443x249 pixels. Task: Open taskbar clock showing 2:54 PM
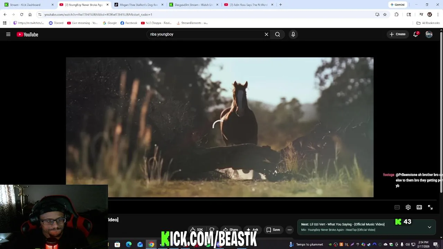[x=423, y=244]
